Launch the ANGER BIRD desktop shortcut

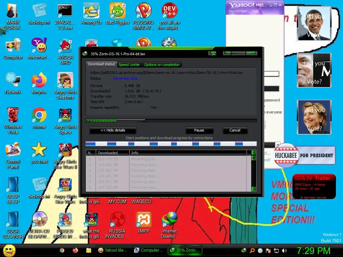point(65,51)
